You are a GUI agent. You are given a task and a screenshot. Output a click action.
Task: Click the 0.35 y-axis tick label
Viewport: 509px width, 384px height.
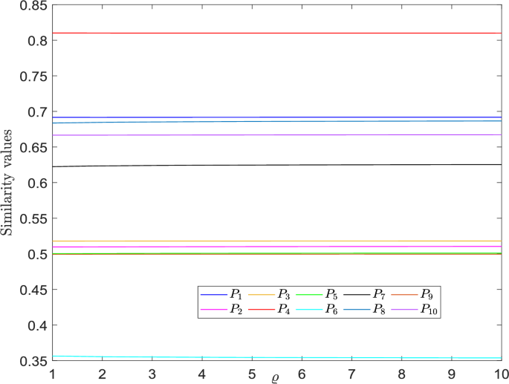[34, 361]
